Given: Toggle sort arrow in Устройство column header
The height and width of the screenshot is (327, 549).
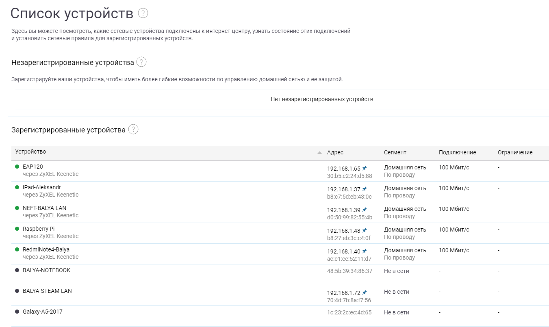Looking at the screenshot, I should 319,153.
